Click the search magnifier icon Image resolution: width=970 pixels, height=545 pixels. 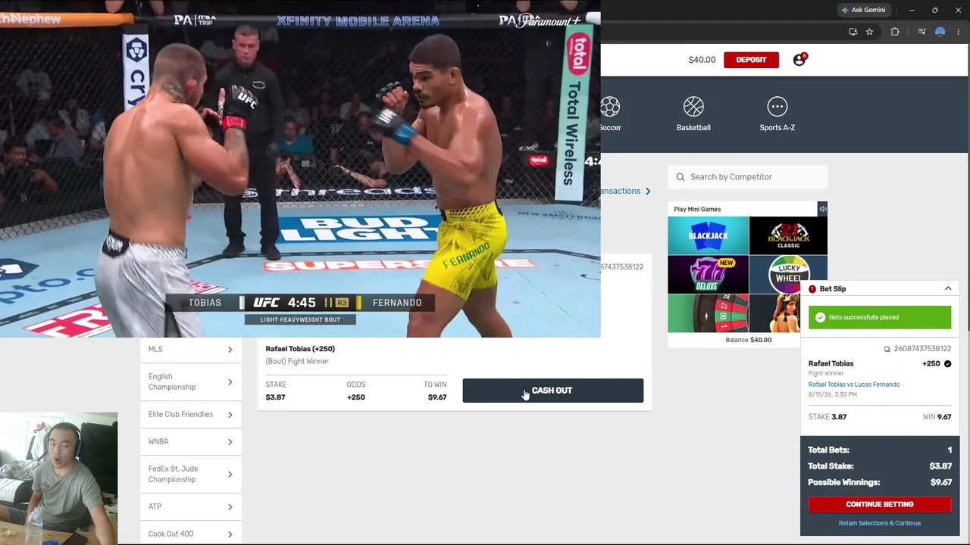click(681, 177)
